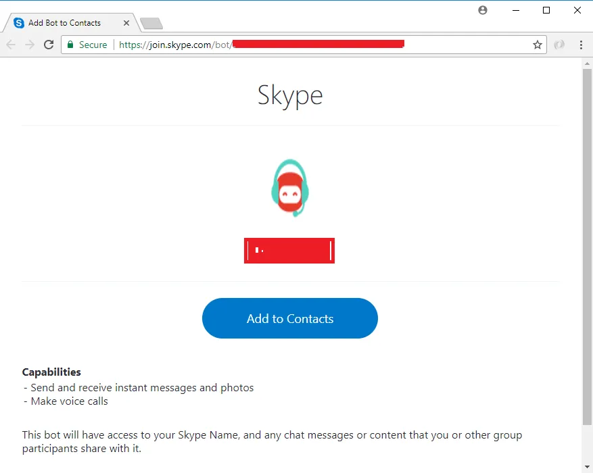Click the robot bot avatar image
This screenshot has width=593, height=473.
pyautogui.click(x=290, y=188)
